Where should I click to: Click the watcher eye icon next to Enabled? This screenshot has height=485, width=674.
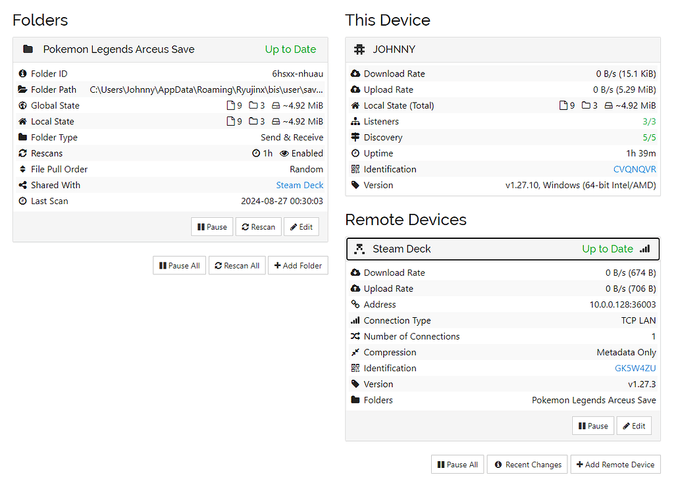click(284, 153)
